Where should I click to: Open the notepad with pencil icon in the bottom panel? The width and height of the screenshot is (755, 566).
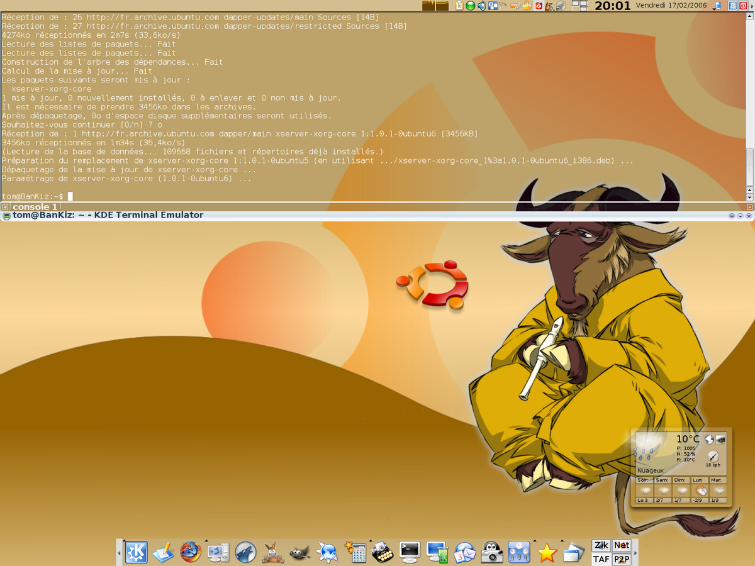pos(164,552)
